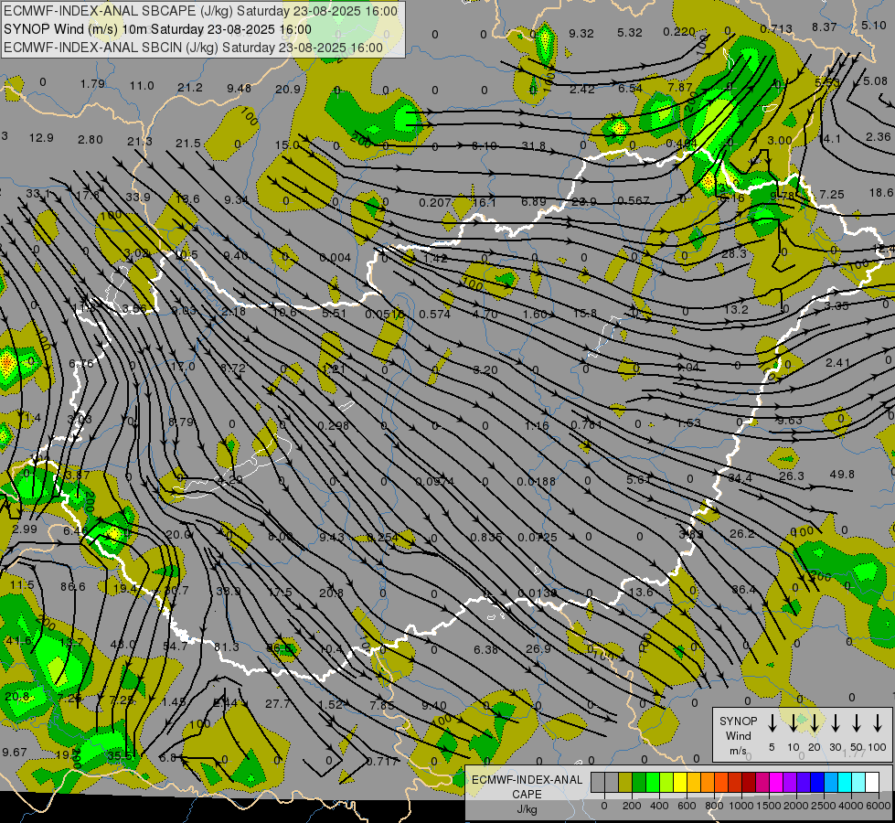895x823 pixels.
Task: Pick the dark green CAPE legend swatch
Action: coord(639,782)
